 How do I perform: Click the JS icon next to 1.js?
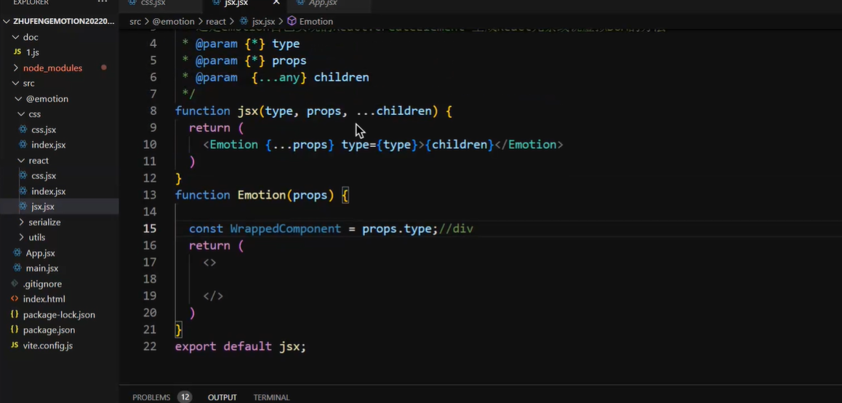click(x=16, y=52)
